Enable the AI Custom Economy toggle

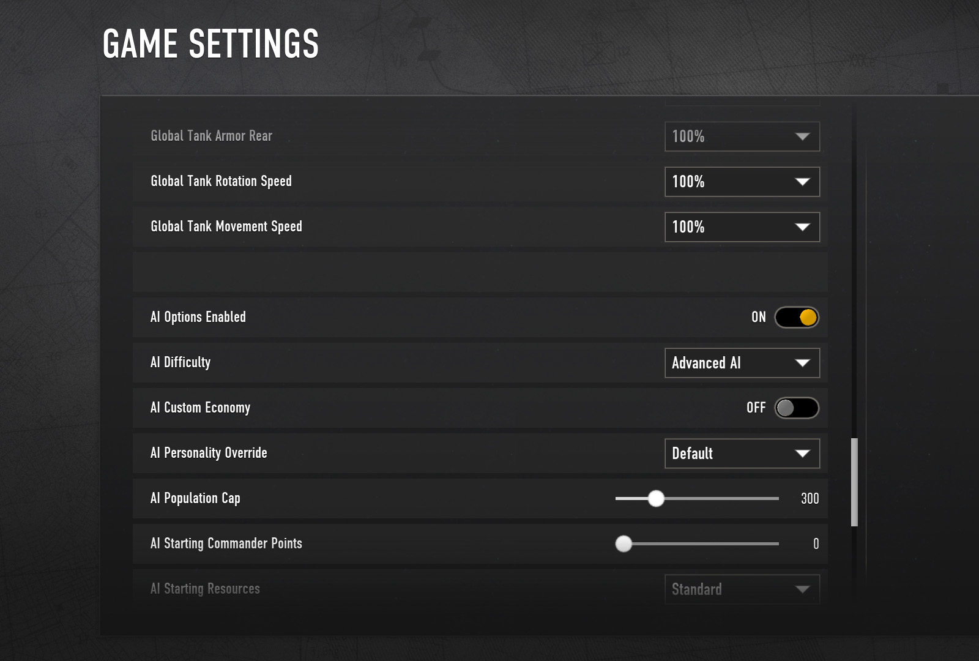tap(796, 408)
